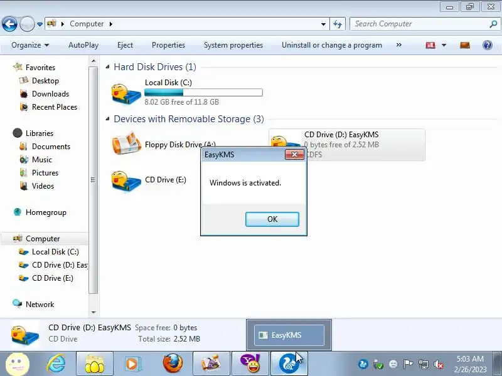The image size is (502, 376).
Task: Open System properties
Action: click(233, 45)
